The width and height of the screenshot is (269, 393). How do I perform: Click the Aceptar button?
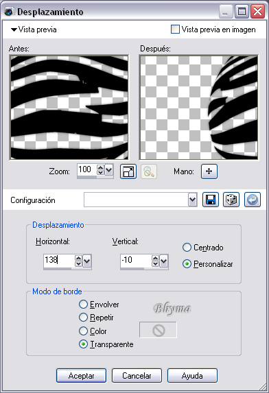(x=81, y=375)
